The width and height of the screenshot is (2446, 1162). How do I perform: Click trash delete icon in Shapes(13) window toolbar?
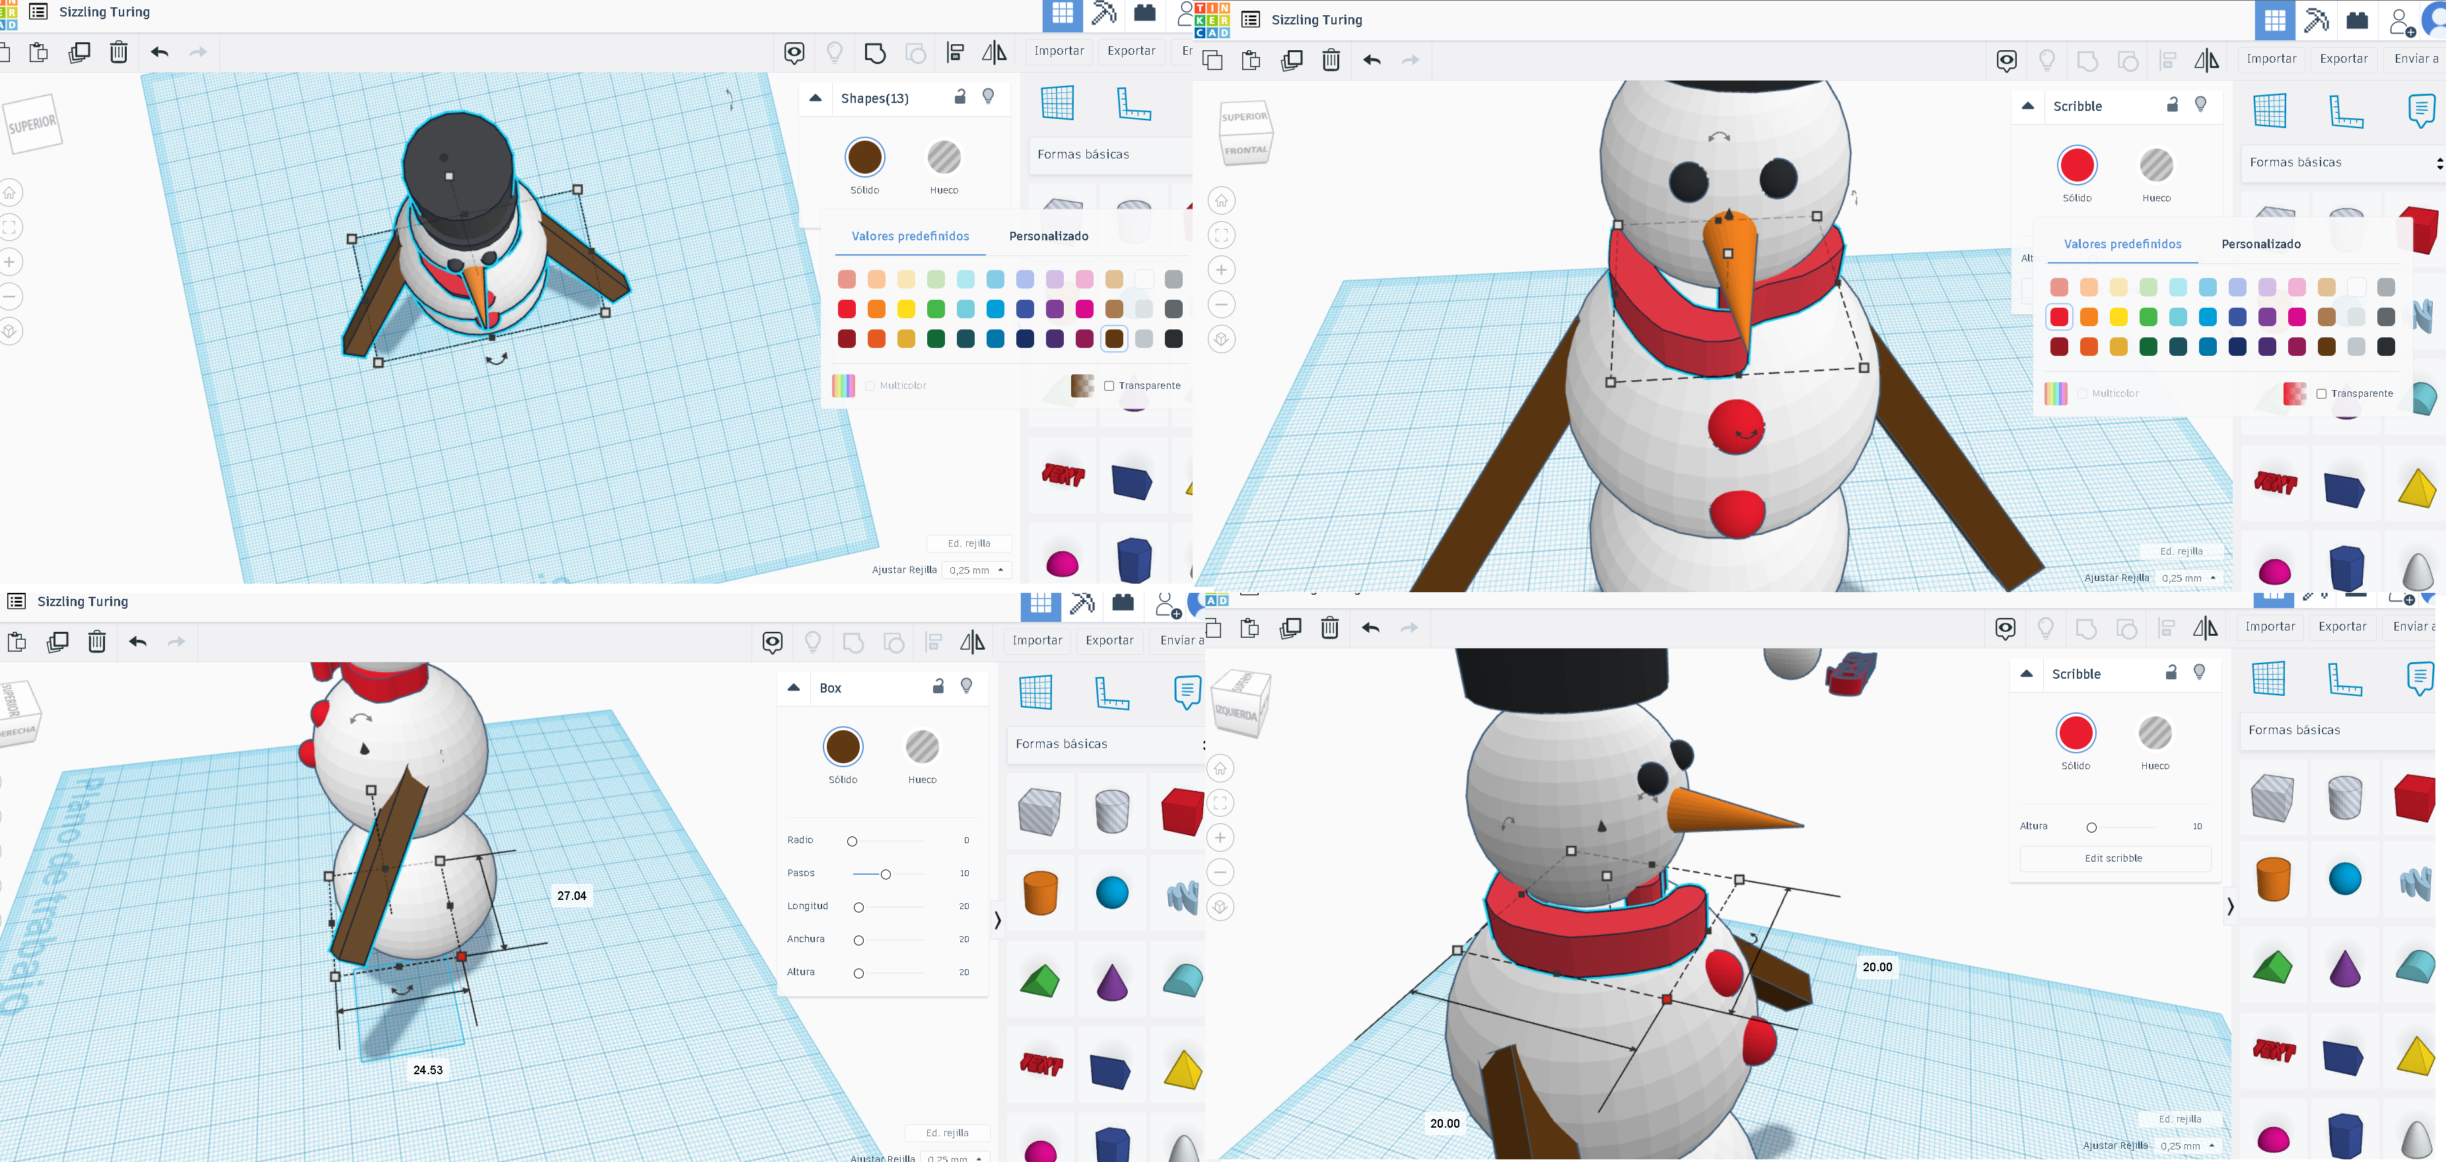pyautogui.click(x=119, y=52)
